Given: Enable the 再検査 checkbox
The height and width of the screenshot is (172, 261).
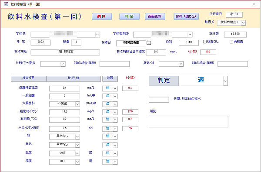Looking at the screenshot, I should 231,42.
